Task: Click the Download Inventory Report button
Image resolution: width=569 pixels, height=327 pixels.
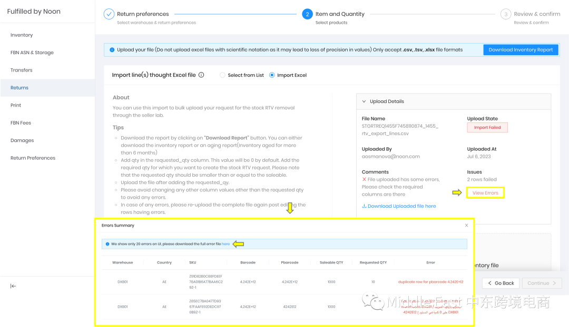Action: pos(521,50)
